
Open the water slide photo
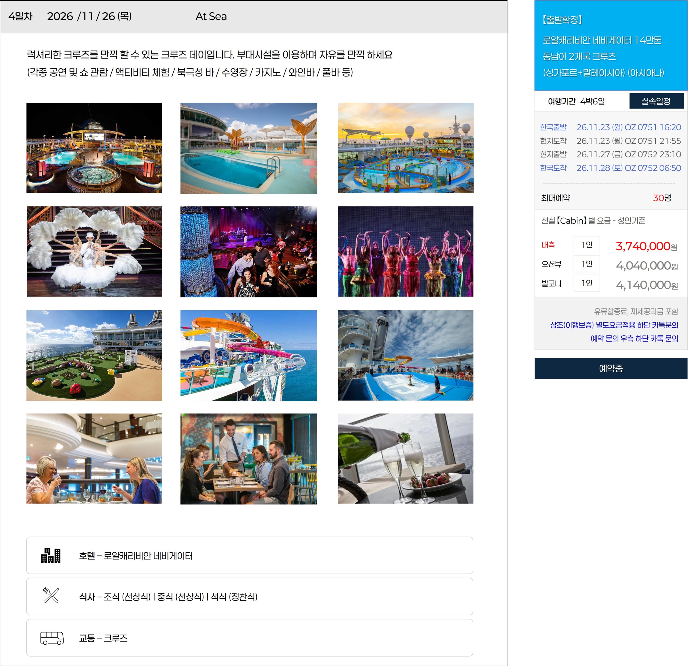[249, 355]
